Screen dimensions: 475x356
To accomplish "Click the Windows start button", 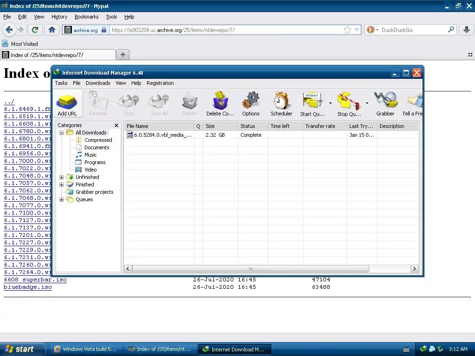I will [22, 349].
